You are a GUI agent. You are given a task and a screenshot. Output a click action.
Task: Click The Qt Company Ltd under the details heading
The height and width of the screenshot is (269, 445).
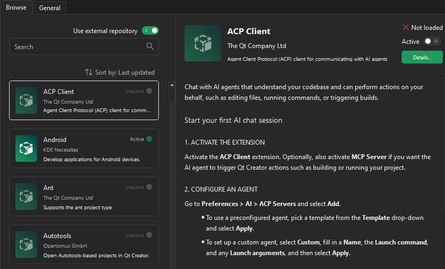pos(257,46)
